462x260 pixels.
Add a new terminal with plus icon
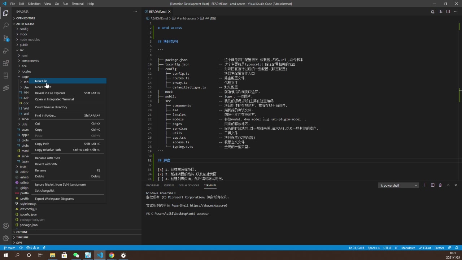coord(425,185)
